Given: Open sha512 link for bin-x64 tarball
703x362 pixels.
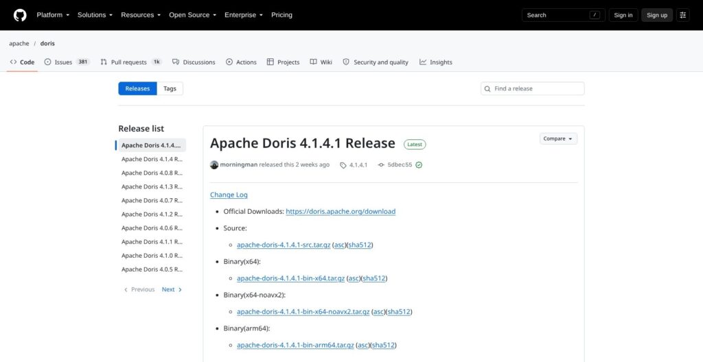Looking at the screenshot, I should tap(374, 278).
